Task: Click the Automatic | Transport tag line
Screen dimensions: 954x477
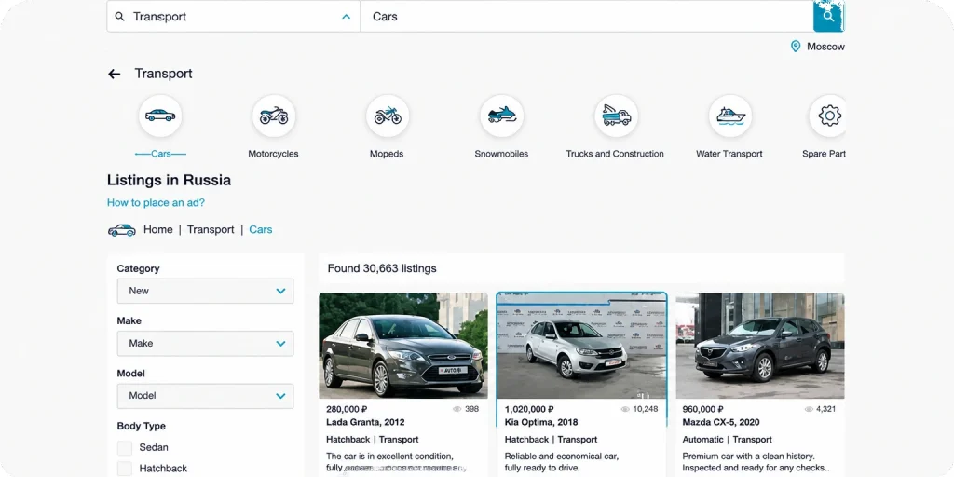Action: [727, 440]
